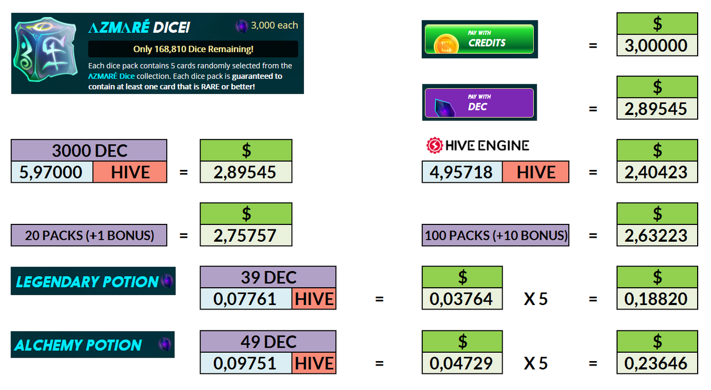Click the '100 PACKS (+10 BONUS)' cell

[495, 235]
